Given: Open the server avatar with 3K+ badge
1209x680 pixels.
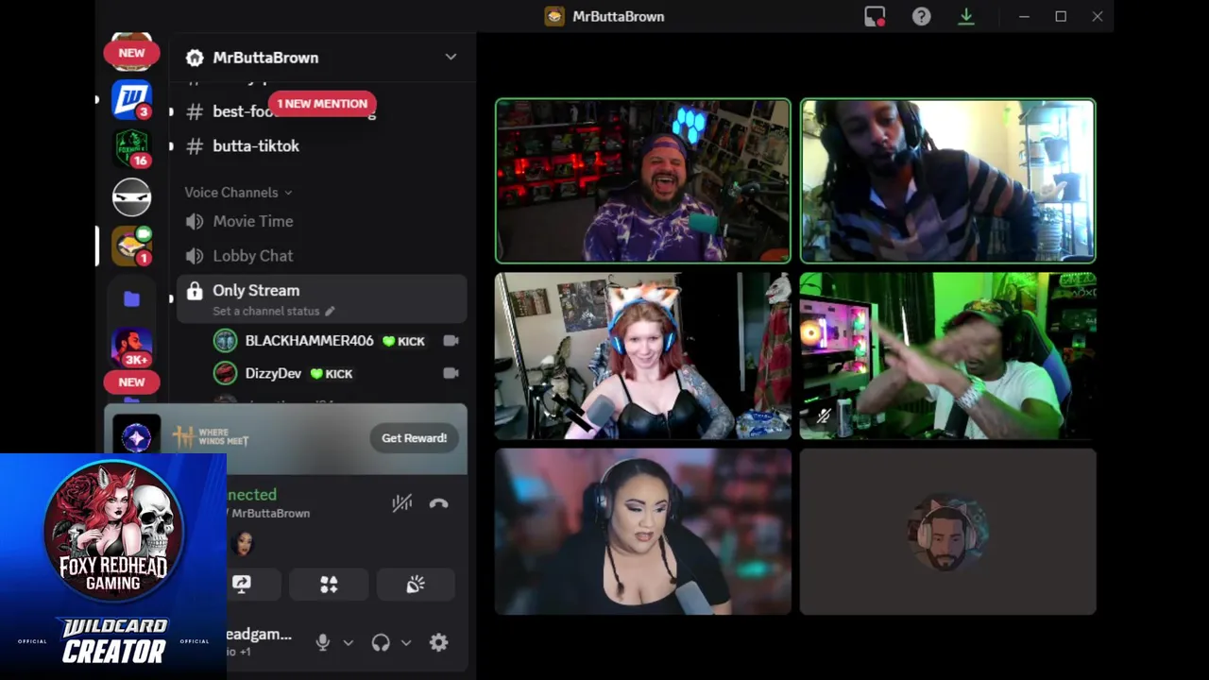Looking at the screenshot, I should [131, 348].
